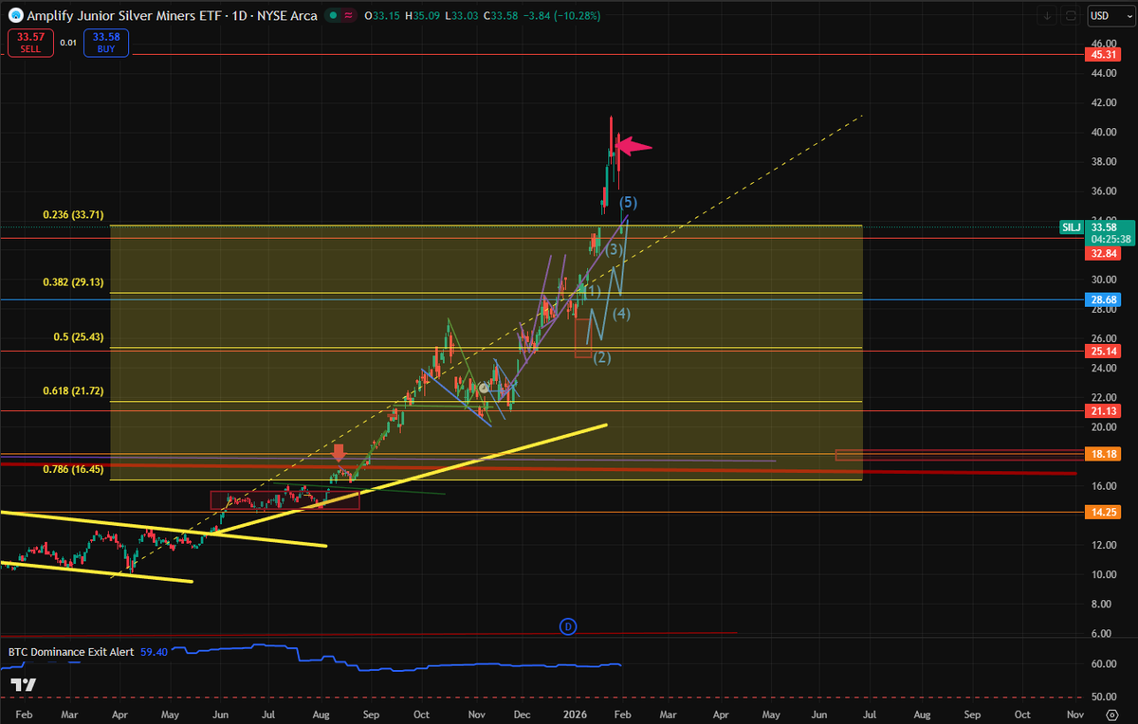Select the BTC Dominance Exit Alert indicator label
Screen dimensions: 1138x724
click(x=72, y=652)
